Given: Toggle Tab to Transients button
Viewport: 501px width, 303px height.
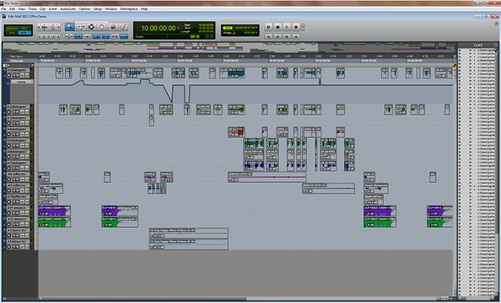Looking at the screenshot, I should (78, 37).
